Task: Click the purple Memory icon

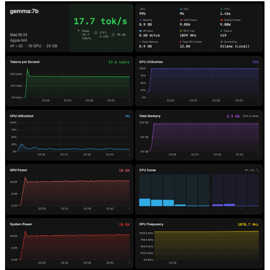Action: coord(141,20)
